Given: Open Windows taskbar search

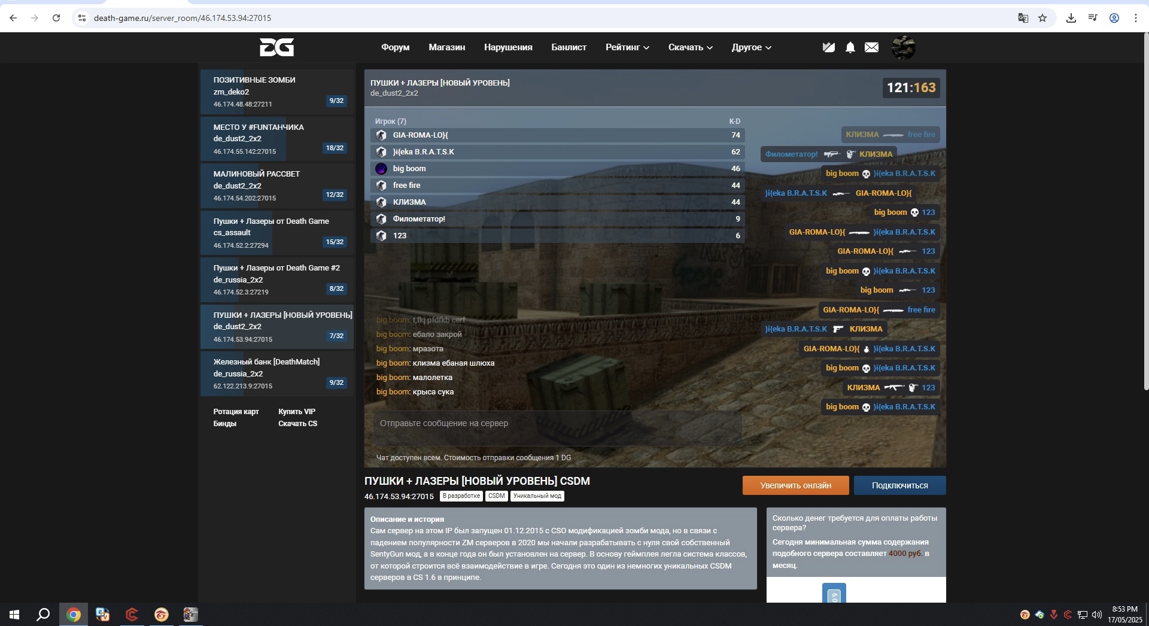Looking at the screenshot, I should (x=43, y=615).
